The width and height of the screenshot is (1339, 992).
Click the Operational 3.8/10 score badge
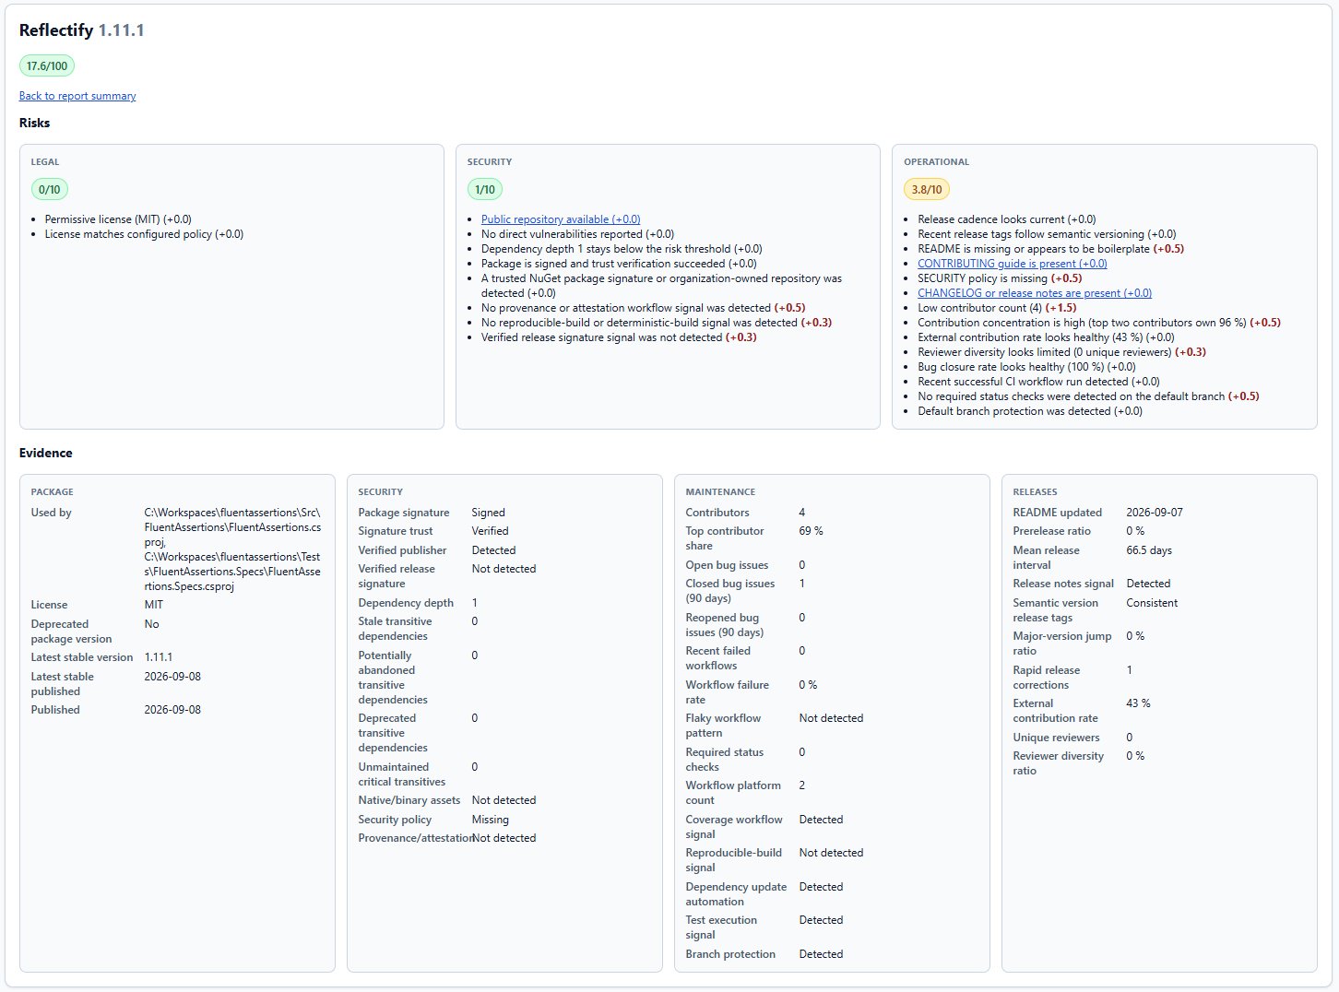tap(927, 190)
